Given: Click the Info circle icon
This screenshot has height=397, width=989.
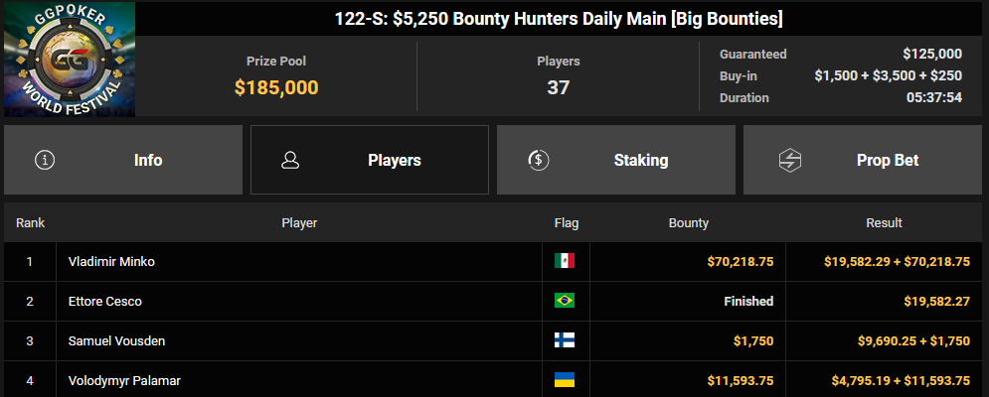Looking at the screenshot, I should tap(44, 160).
